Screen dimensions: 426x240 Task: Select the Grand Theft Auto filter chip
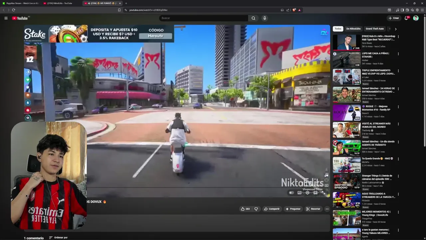tap(375, 29)
